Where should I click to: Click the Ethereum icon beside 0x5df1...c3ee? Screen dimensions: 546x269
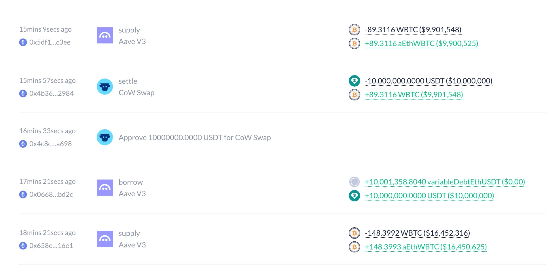click(23, 42)
